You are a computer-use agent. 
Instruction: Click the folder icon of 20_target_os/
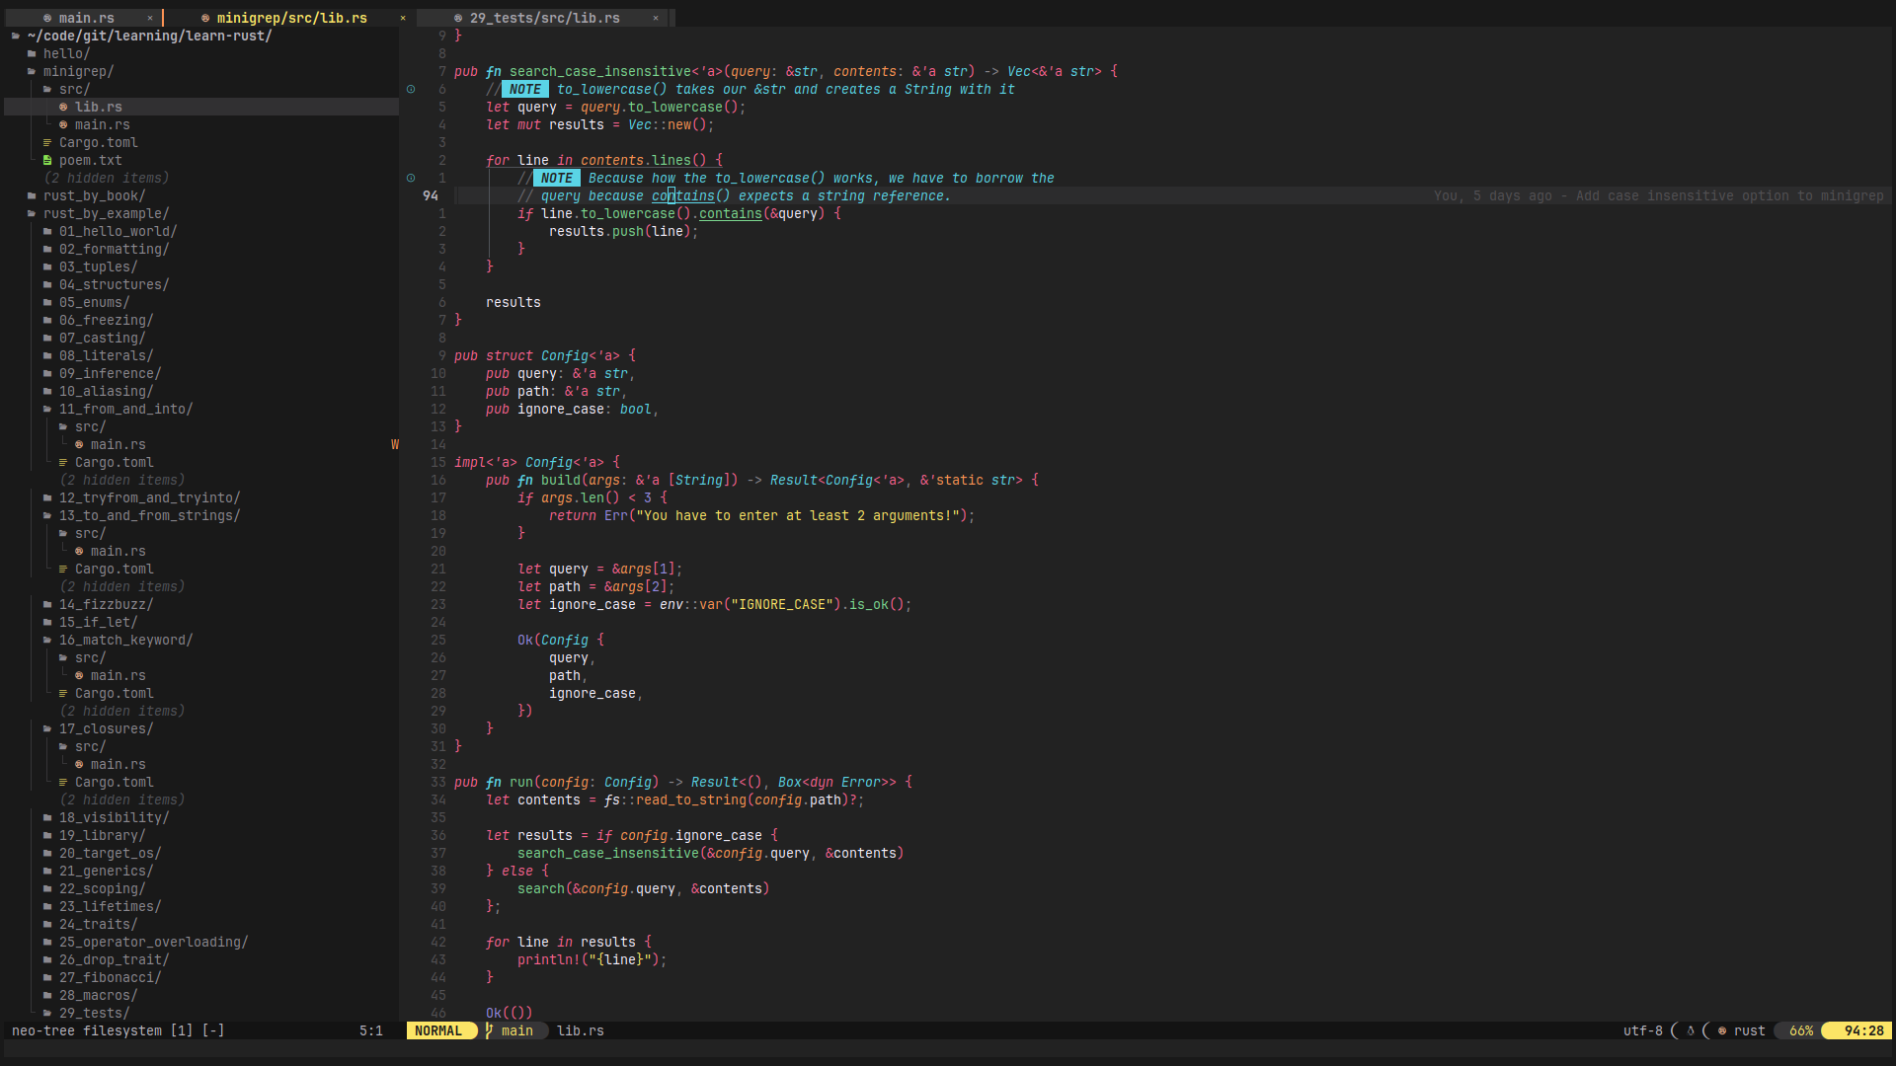(x=47, y=853)
